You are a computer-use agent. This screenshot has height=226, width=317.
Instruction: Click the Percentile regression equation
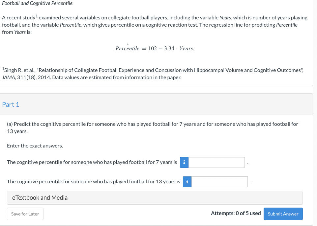click(x=155, y=48)
